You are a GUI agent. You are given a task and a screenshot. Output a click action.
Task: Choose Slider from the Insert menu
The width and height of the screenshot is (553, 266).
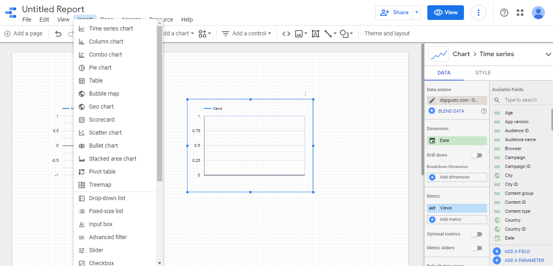(96, 250)
